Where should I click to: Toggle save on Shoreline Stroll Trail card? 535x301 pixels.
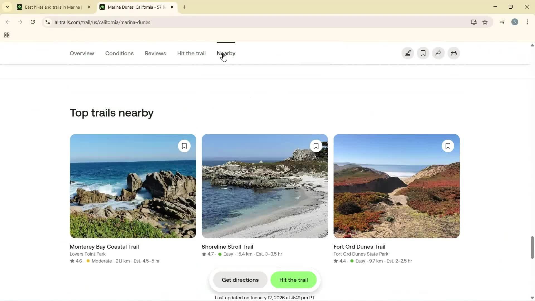pos(316,146)
